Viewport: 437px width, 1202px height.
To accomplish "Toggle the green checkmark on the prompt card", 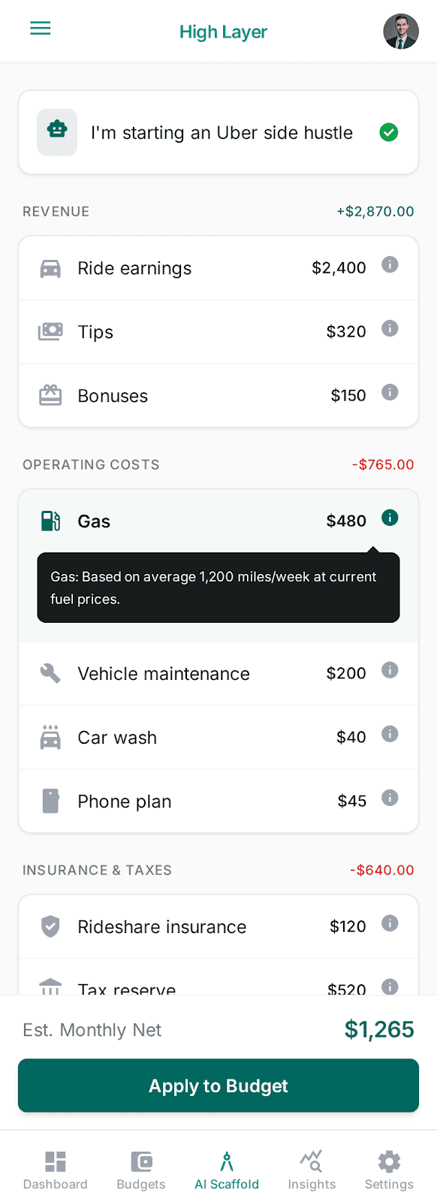I will [389, 132].
